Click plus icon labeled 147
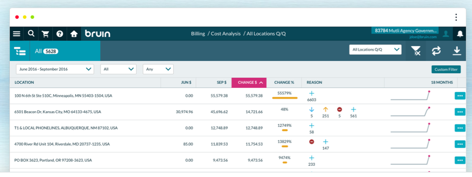 (x=325, y=142)
